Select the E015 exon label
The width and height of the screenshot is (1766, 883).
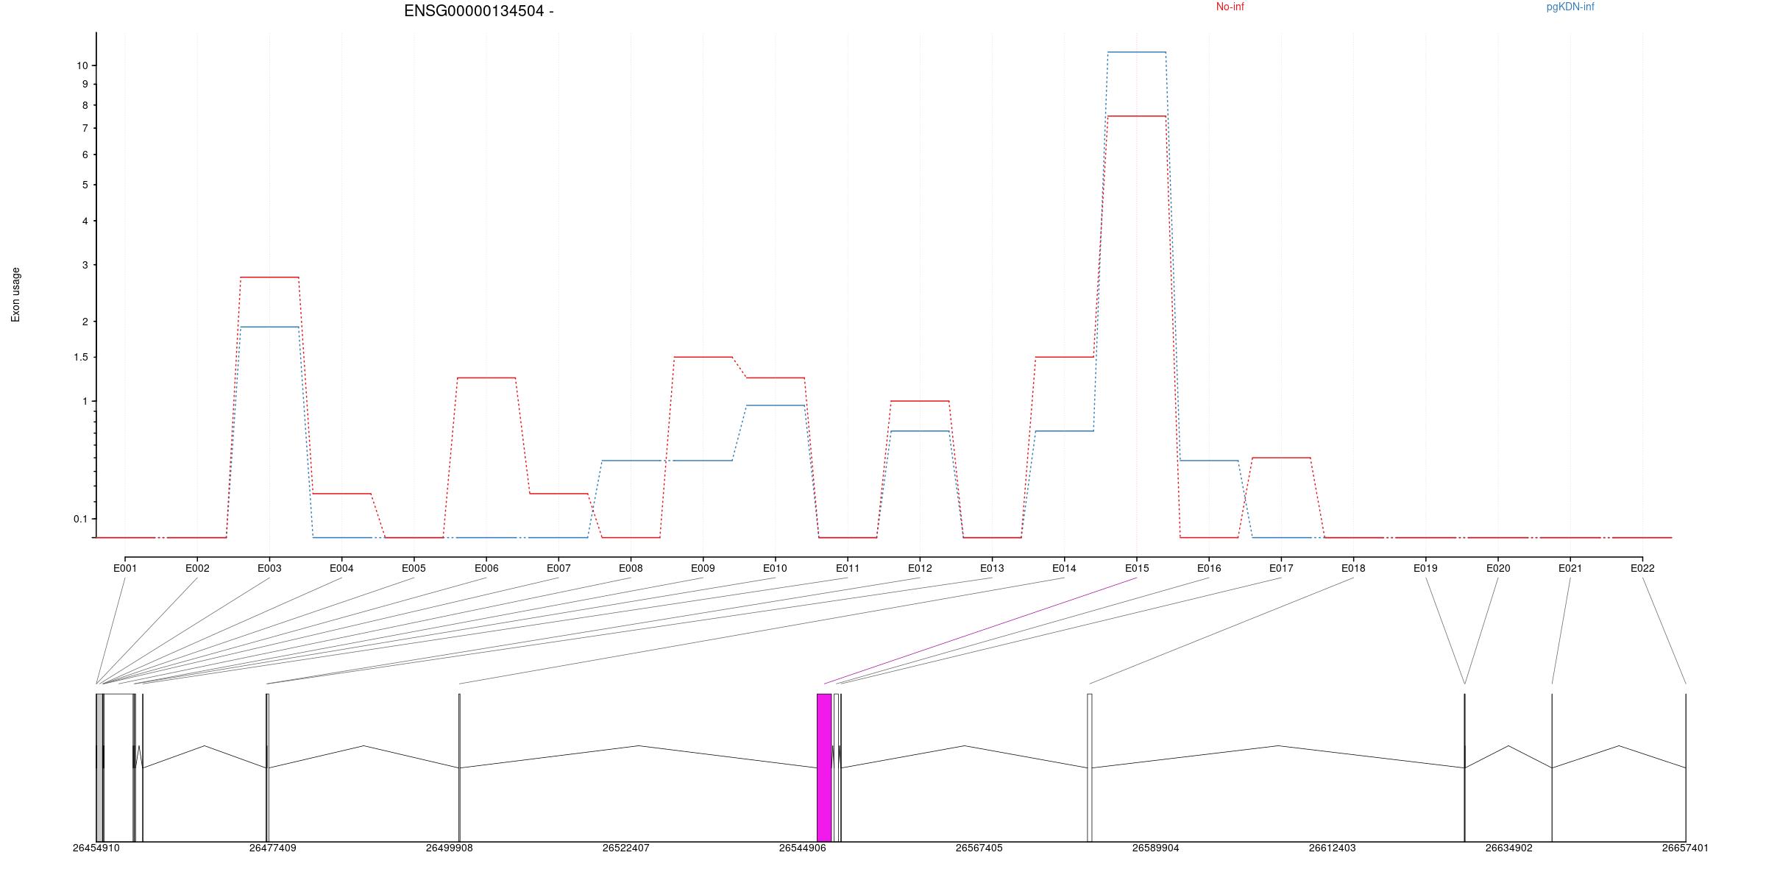[x=1136, y=568]
